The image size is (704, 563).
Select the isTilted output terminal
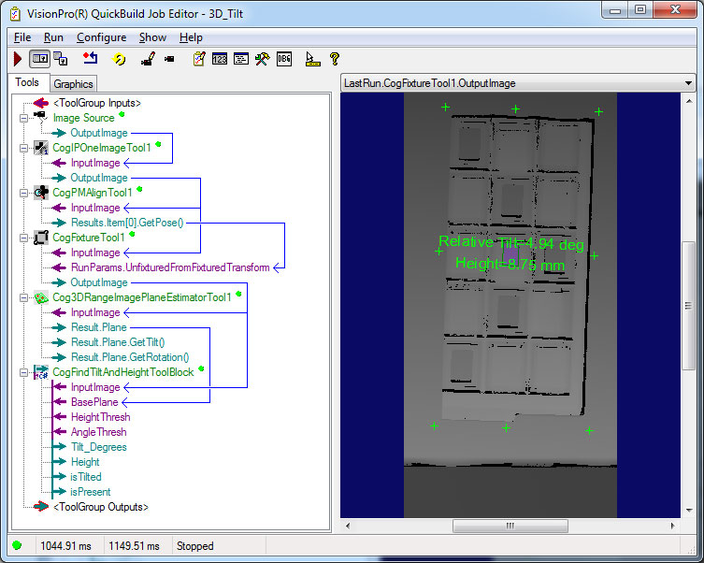point(88,477)
